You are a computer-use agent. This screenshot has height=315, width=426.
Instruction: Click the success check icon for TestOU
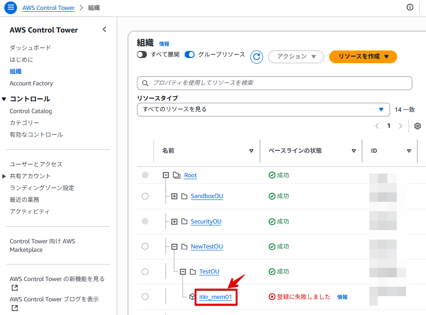(272, 272)
